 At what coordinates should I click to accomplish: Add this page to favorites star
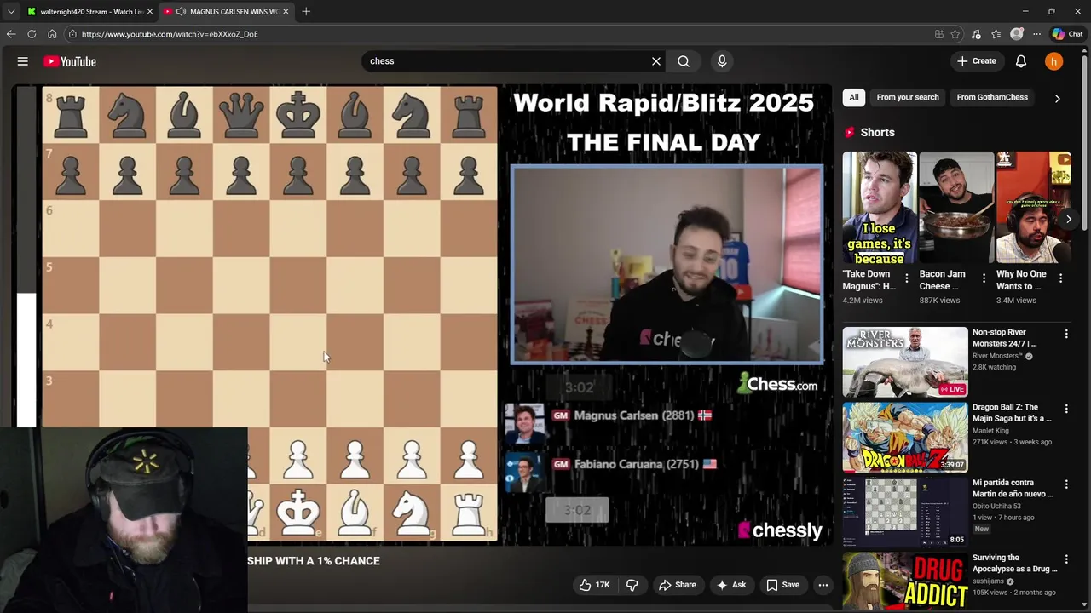click(955, 34)
